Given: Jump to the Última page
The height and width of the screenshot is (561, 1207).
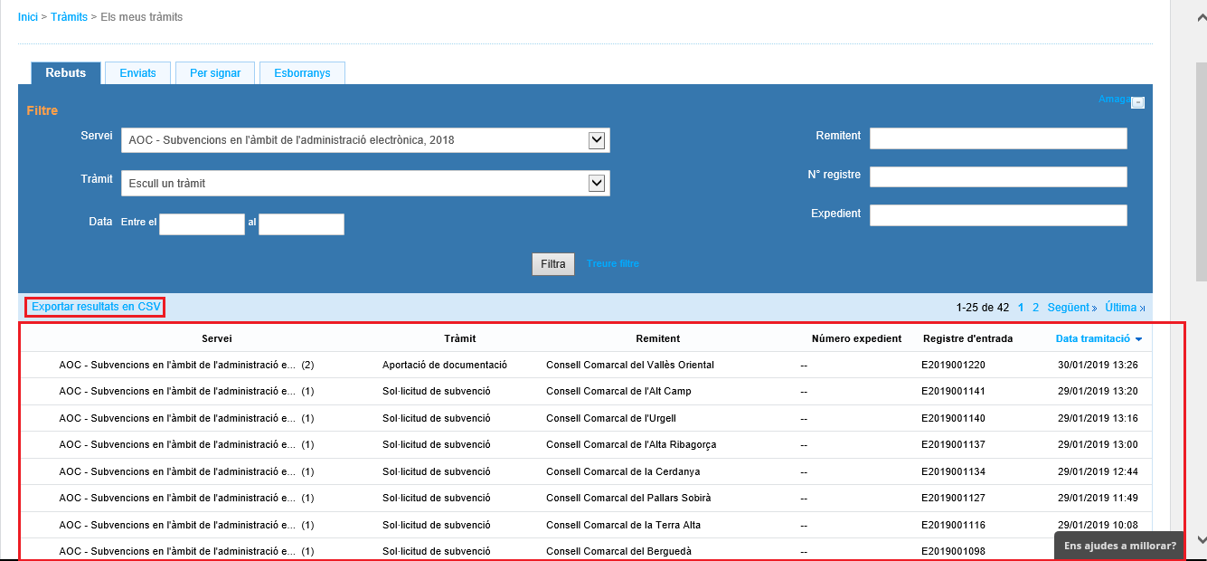Looking at the screenshot, I should (x=1124, y=308).
